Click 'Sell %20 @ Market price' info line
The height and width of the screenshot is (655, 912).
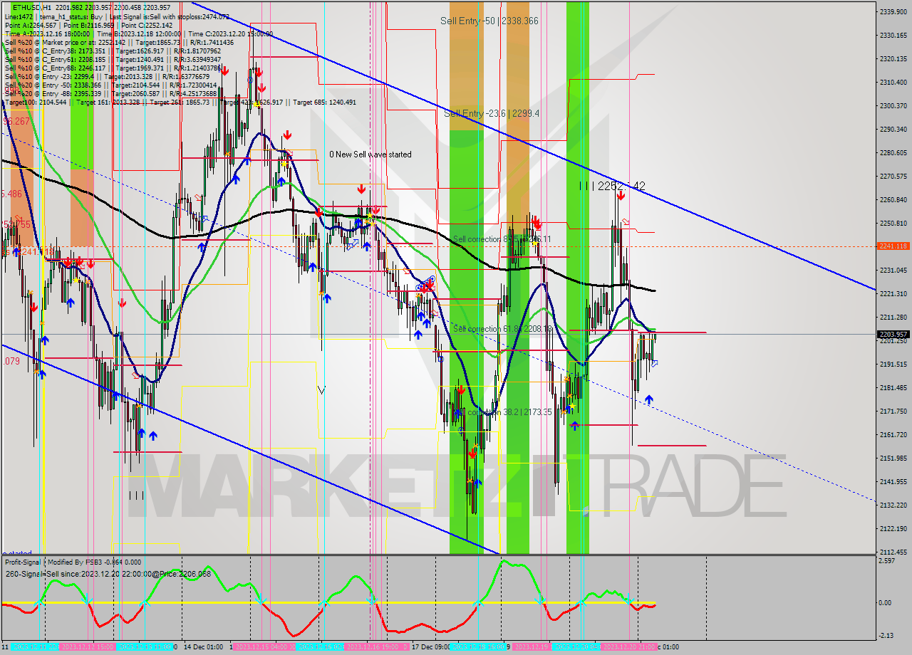(119, 42)
